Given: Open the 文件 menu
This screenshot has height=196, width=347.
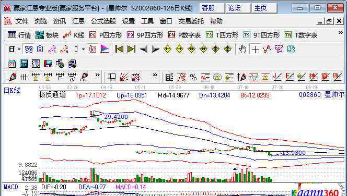Looking at the screenshot, I should pyautogui.click(x=22, y=21).
